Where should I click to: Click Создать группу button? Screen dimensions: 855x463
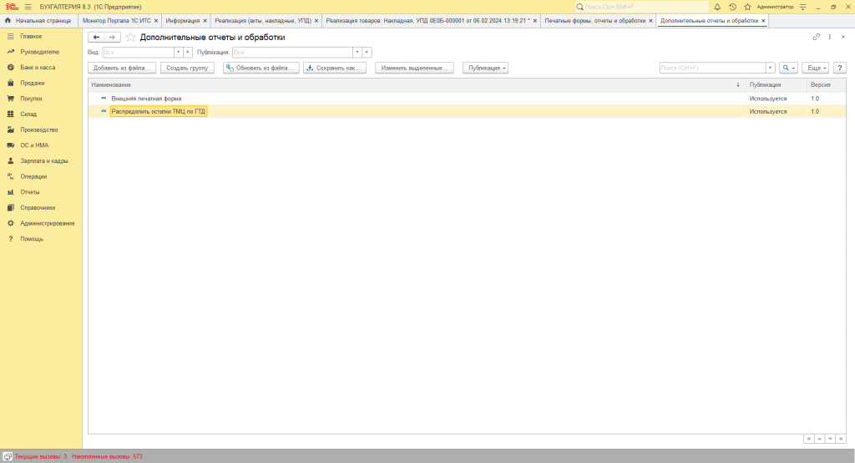tap(187, 69)
